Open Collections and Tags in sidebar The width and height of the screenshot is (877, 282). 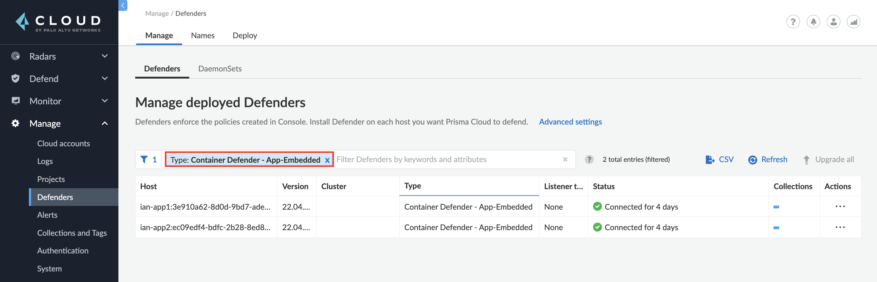click(72, 233)
